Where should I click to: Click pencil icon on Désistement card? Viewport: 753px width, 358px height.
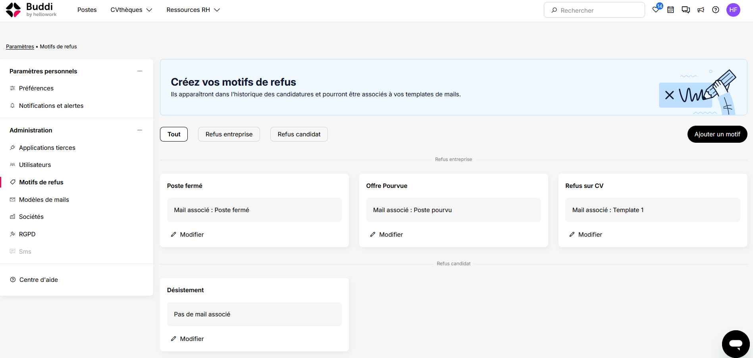click(173, 339)
